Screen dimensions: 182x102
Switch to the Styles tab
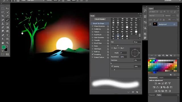pos(161,78)
